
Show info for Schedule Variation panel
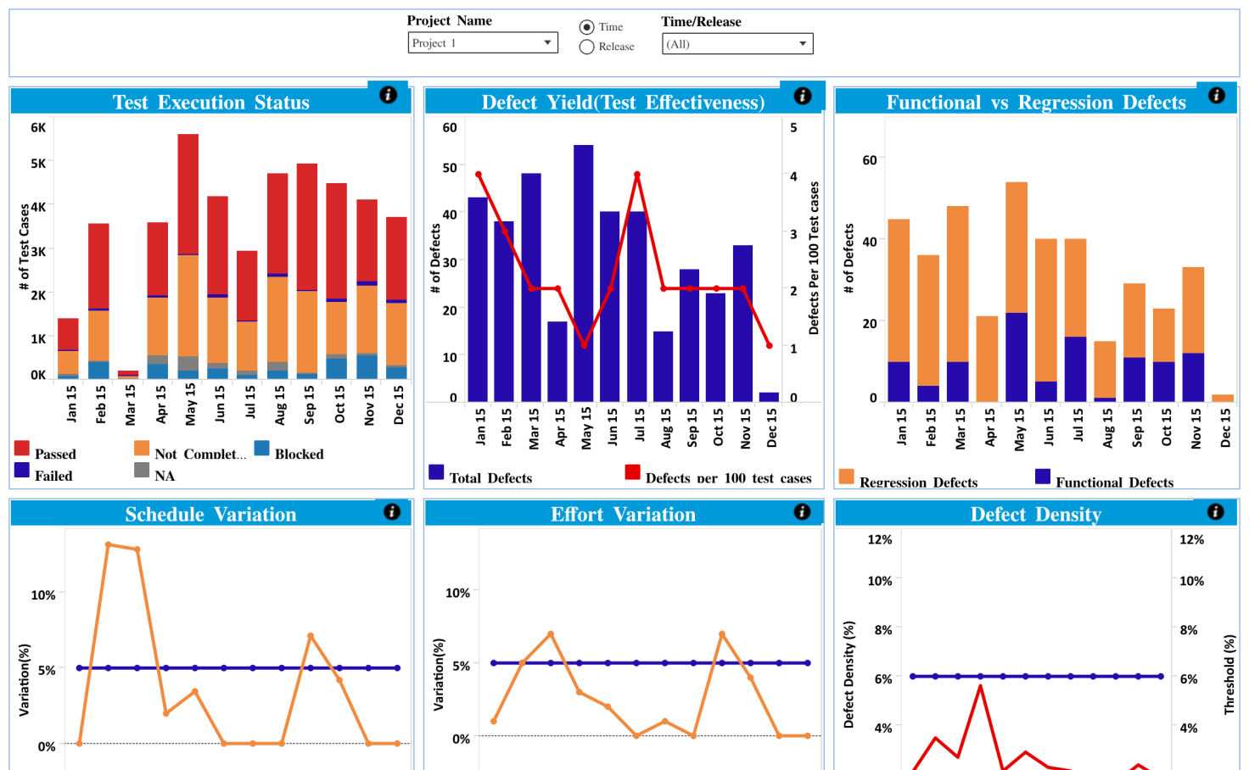392,511
